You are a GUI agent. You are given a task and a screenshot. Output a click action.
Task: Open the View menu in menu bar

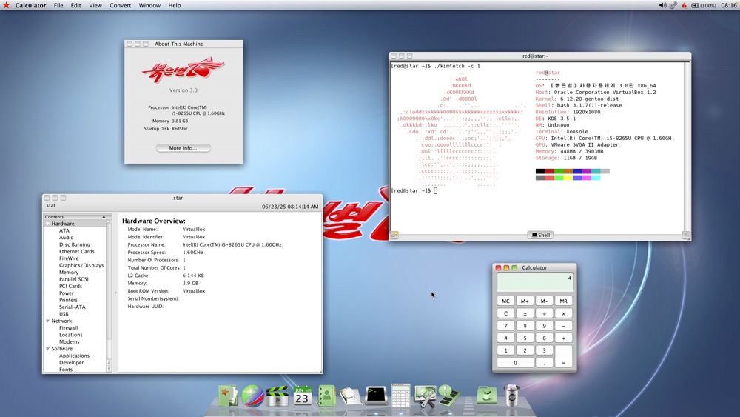(x=95, y=5)
